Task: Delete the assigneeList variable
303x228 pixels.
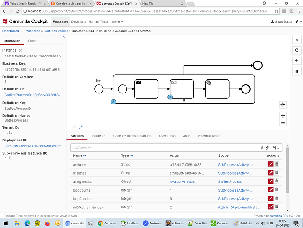Action: tap(277, 181)
